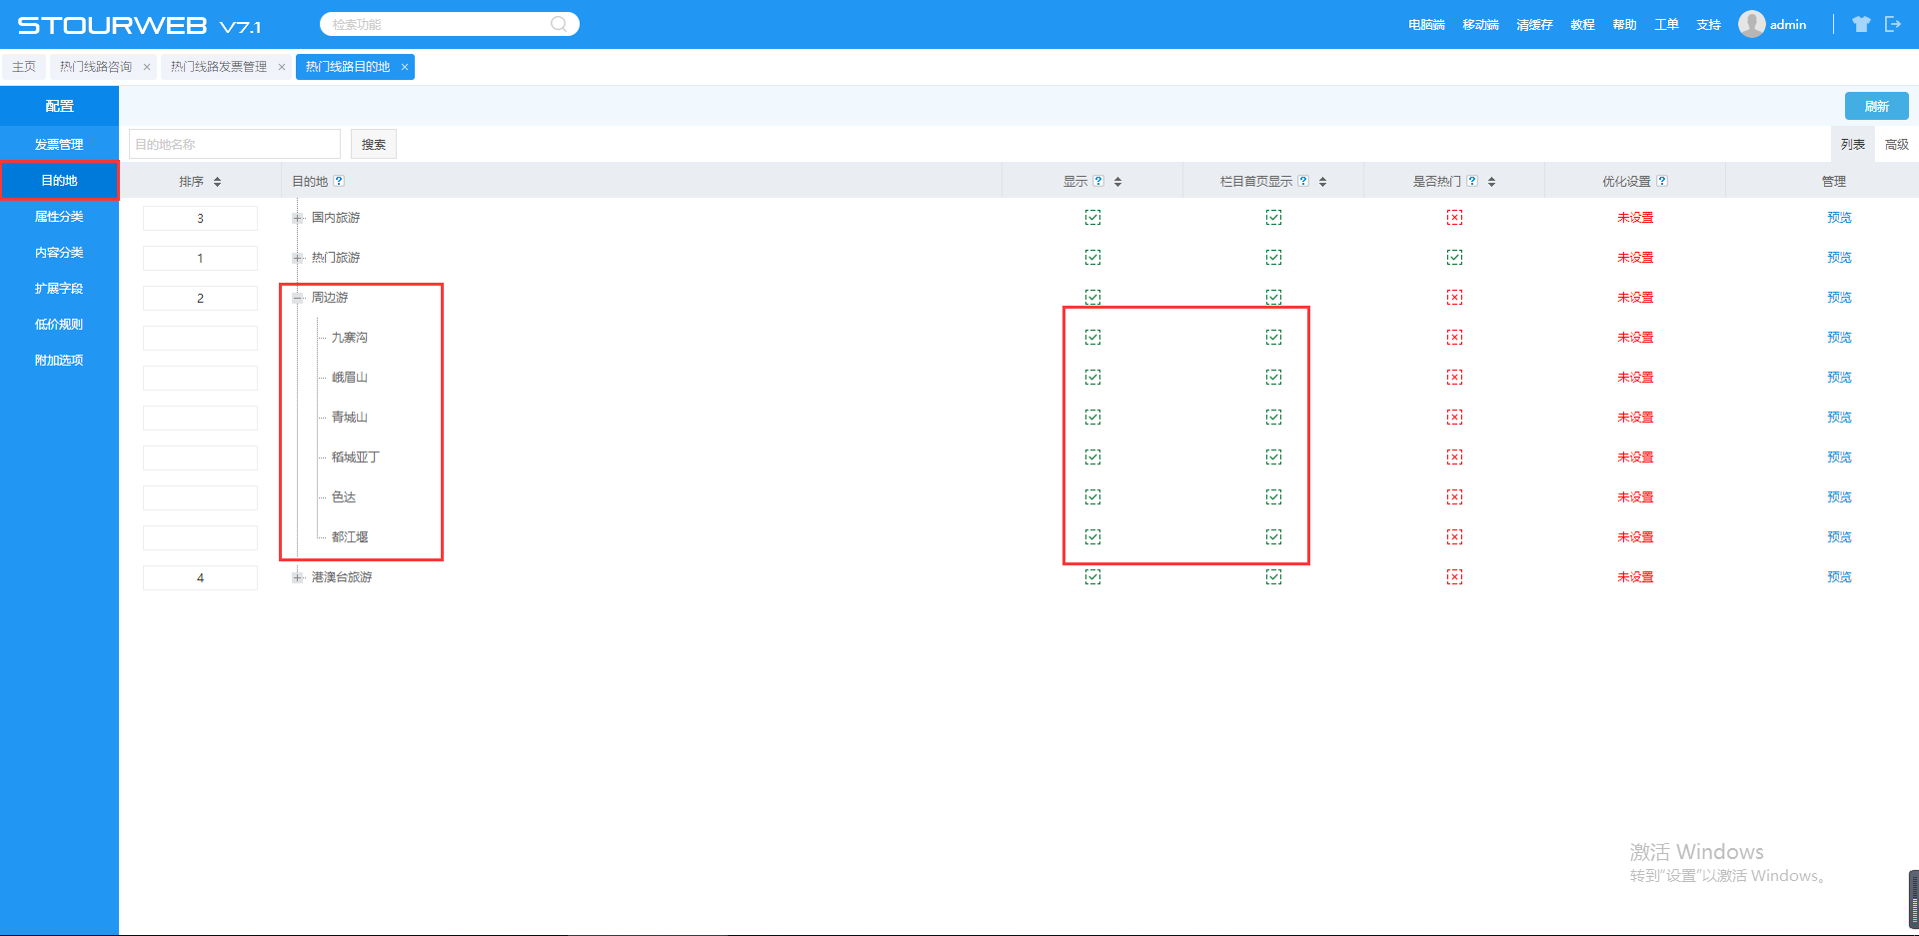Click the help icon beside 目的地 header
Viewport: 1919px width, 936px height.
coord(339,181)
